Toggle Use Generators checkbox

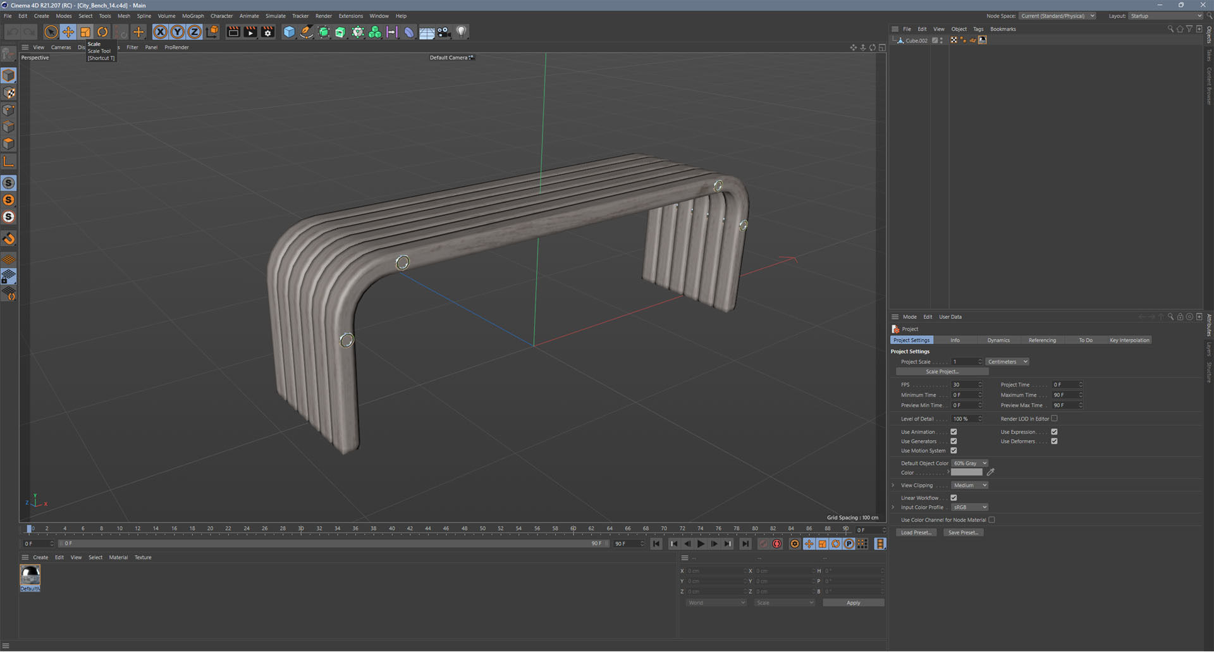click(x=953, y=441)
